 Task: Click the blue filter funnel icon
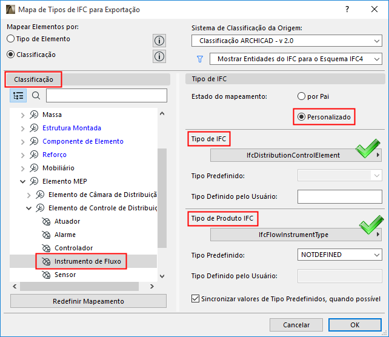click(x=200, y=59)
